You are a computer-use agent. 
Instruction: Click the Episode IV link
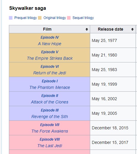[50, 37]
